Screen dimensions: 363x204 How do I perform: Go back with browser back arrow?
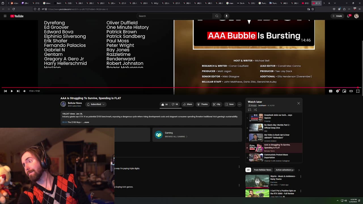point(3,9)
